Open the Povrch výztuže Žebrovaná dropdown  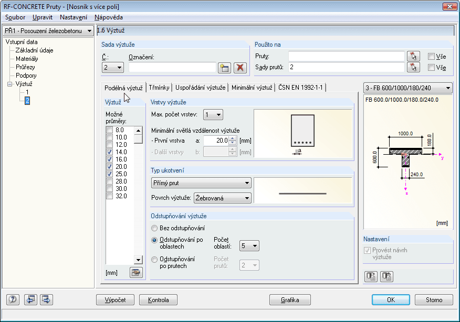222,198
